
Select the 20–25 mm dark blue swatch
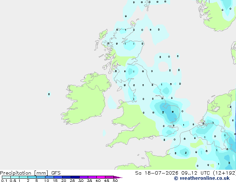(67, 177)
